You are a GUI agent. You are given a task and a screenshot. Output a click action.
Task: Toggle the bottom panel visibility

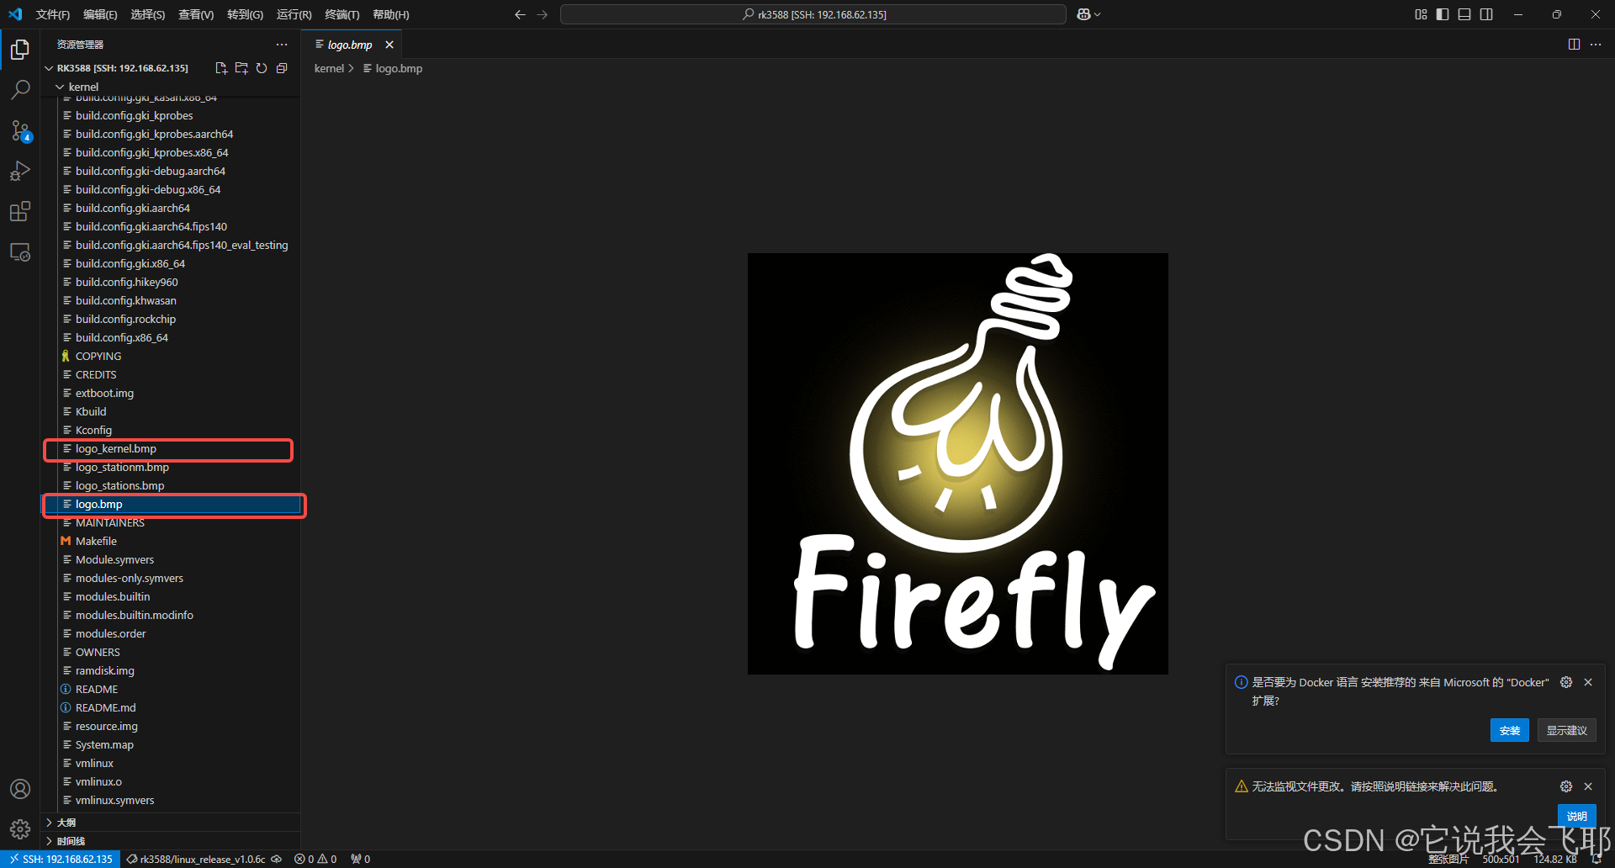tap(1464, 14)
